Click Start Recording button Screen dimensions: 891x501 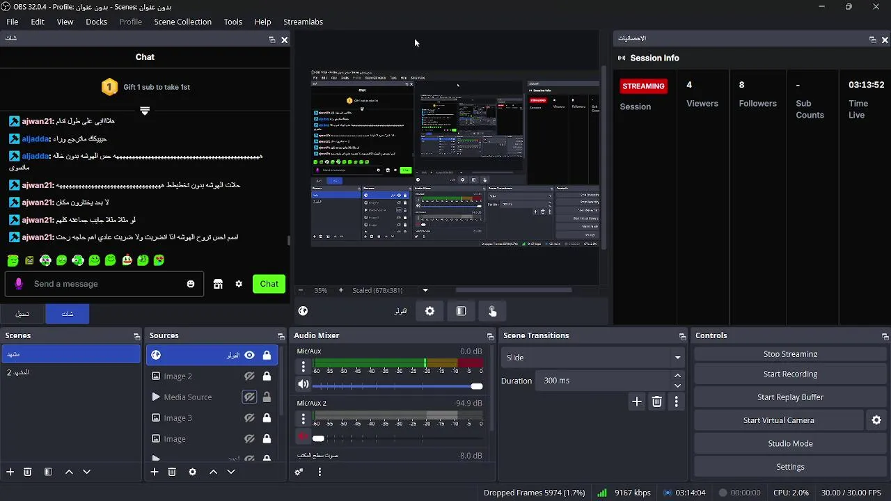tap(790, 374)
